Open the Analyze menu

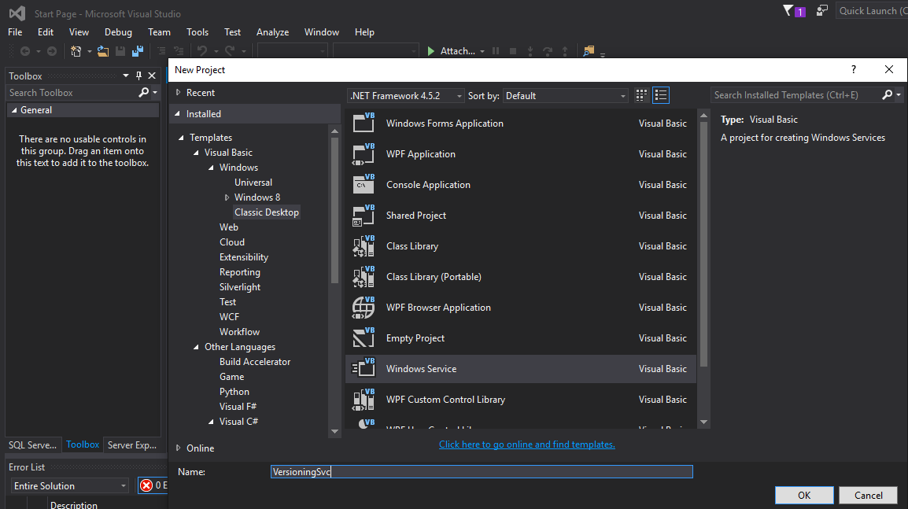pos(273,31)
